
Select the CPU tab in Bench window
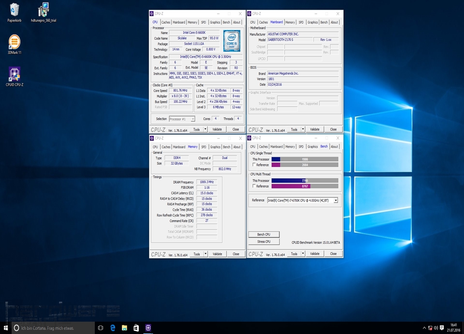[253, 147]
